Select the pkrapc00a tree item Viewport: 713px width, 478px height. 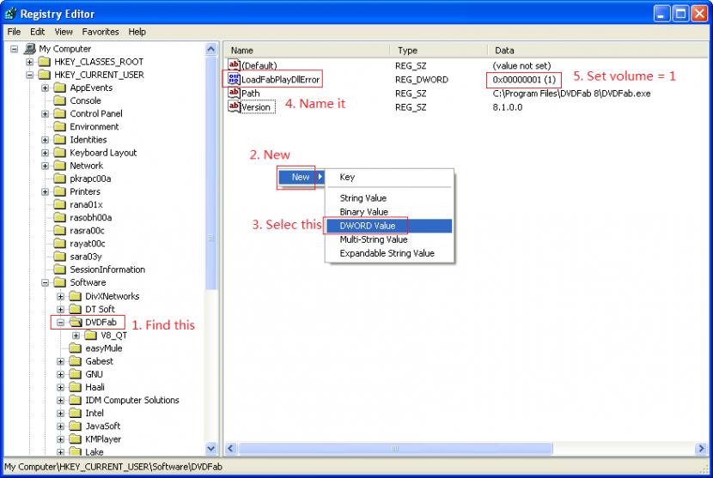coord(90,178)
